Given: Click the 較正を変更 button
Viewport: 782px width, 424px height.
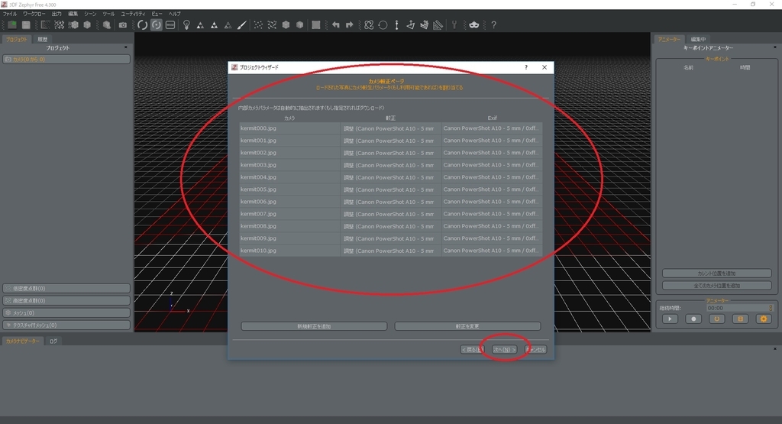Looking at the screenshot, I should [467, 326].
